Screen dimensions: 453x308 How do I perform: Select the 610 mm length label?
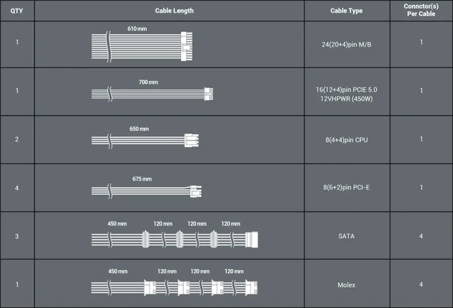pyautogui.click(x=137, y=29)
